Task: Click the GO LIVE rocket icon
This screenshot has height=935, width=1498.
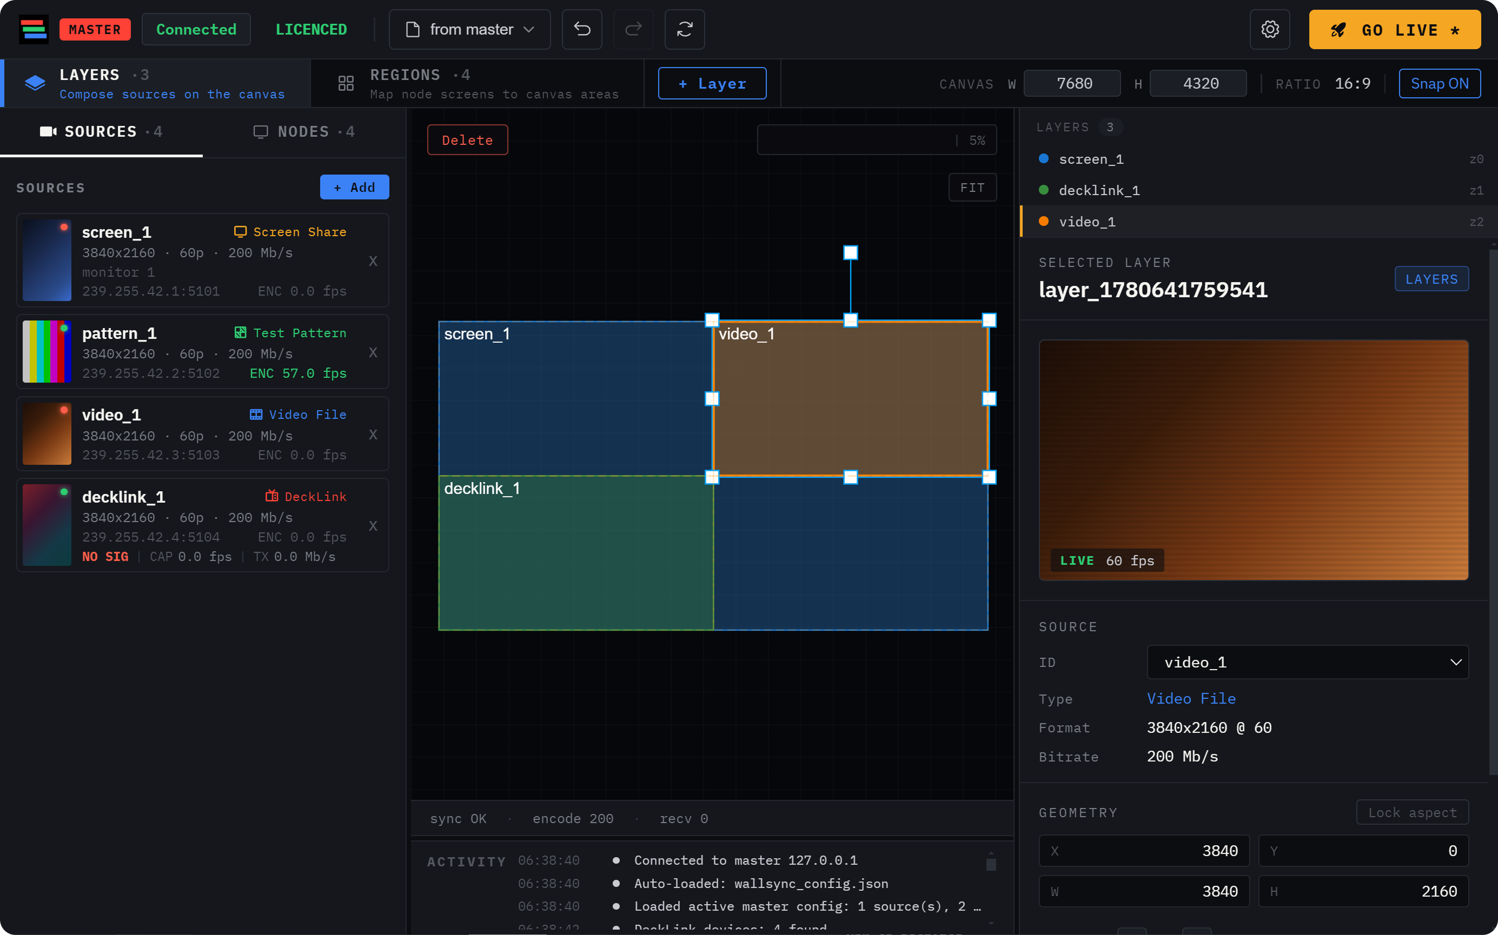Action: pyautogui.click(x=1338, y=30)
